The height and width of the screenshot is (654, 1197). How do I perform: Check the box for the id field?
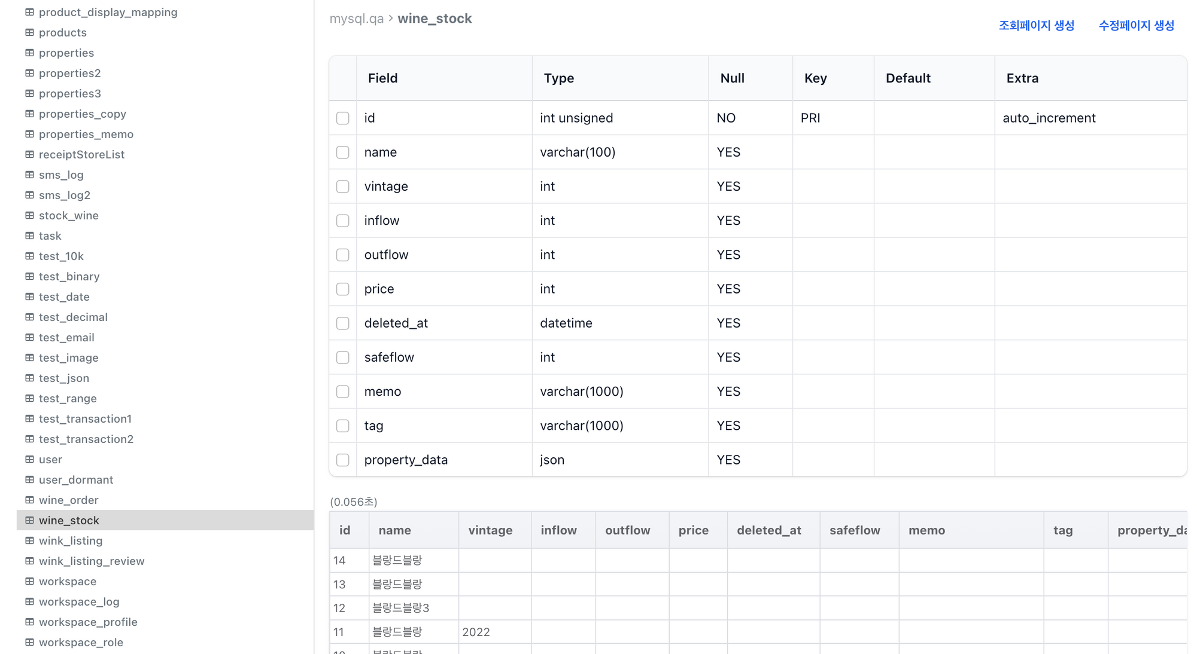[x=343, y=118]
